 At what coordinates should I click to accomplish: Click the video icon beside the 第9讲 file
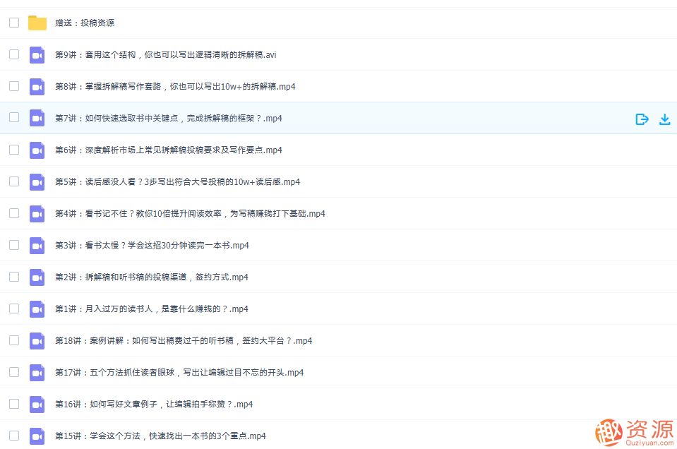coord(37,55)
